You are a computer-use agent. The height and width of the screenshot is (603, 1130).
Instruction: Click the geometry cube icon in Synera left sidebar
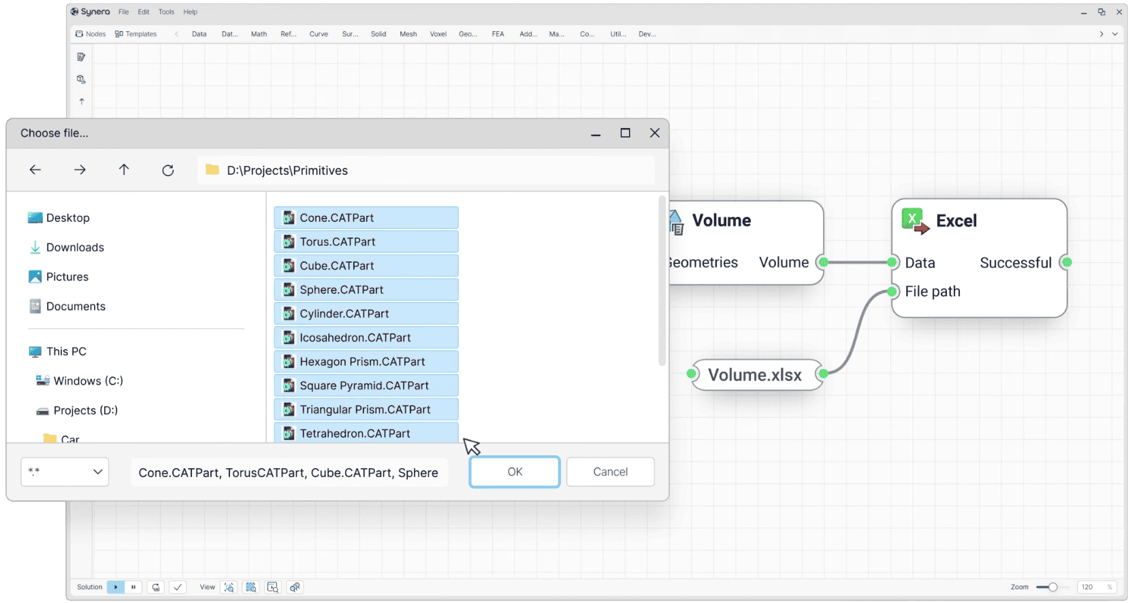tap(82, 80)
